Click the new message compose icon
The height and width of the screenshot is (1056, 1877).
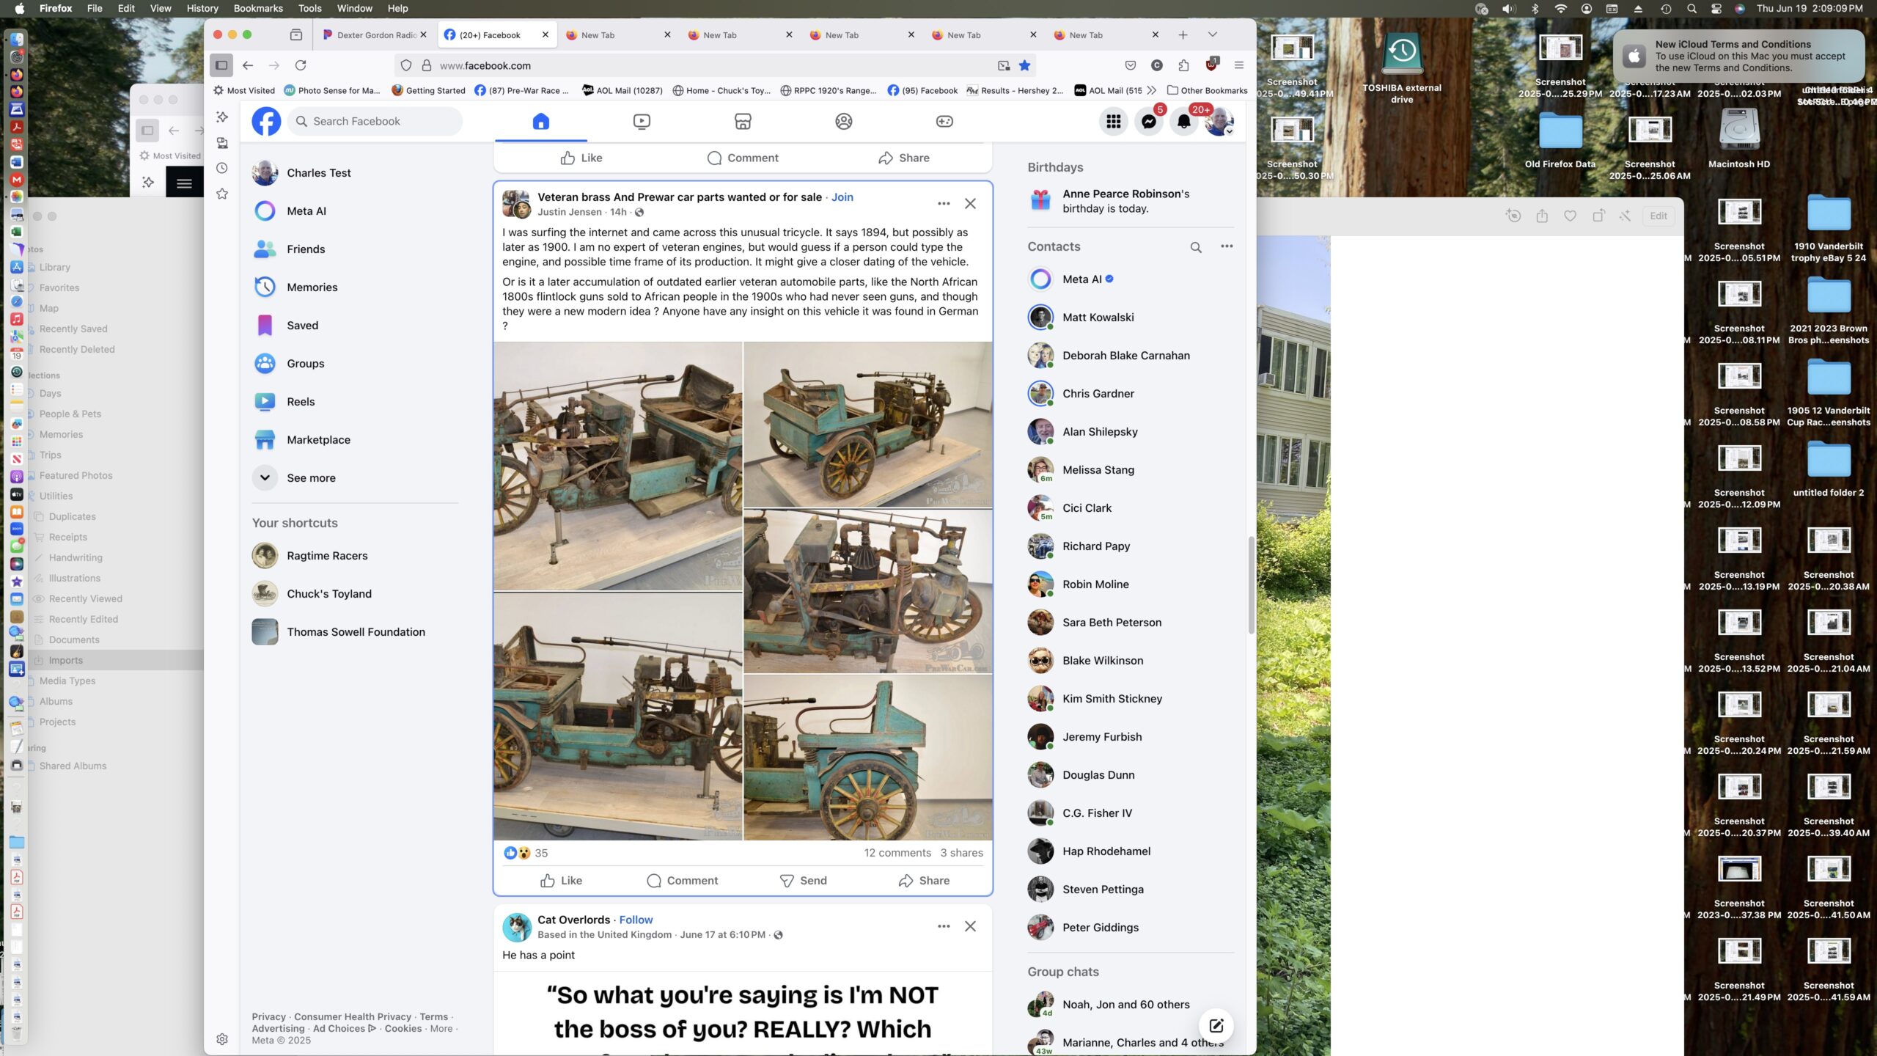pyautogui.click(x=1216, y=1025)
